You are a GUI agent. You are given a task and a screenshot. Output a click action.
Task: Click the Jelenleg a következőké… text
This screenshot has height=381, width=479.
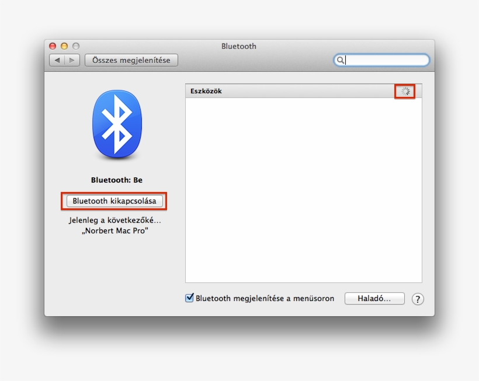click(115, 220)
